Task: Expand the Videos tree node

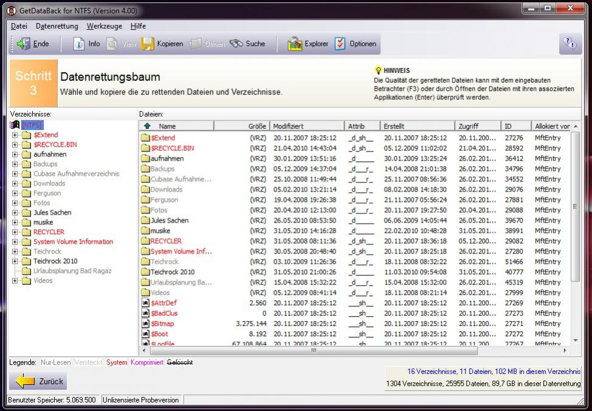Action: coord(15,281)
